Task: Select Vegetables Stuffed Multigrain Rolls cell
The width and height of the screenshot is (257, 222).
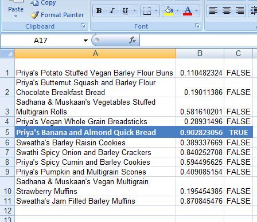Action: coord(95,107)
